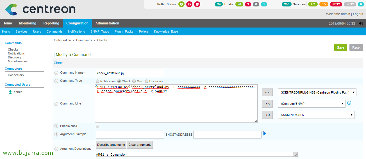Select the Notification command type
Image resolution: width=366 pixels, height=159 pixels.
click(97, 81)
